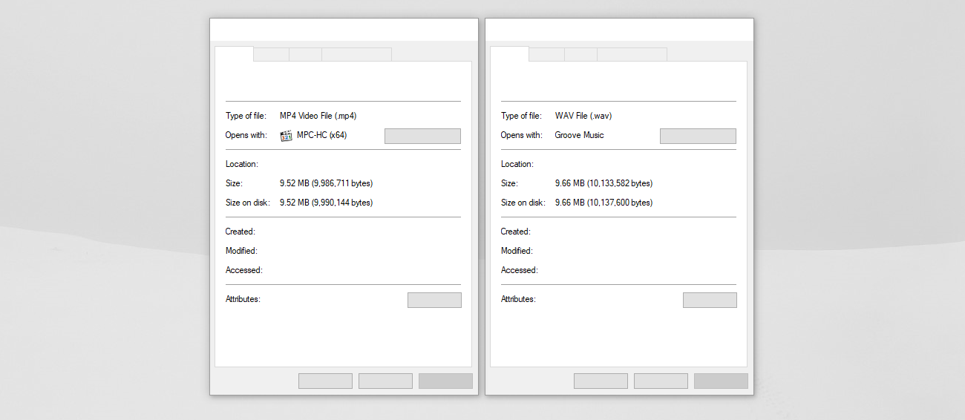The height and width of the screenshot is (420, 965).
Task: Select the active leftmost tab in the MP4 dialog
Action: 235,53
